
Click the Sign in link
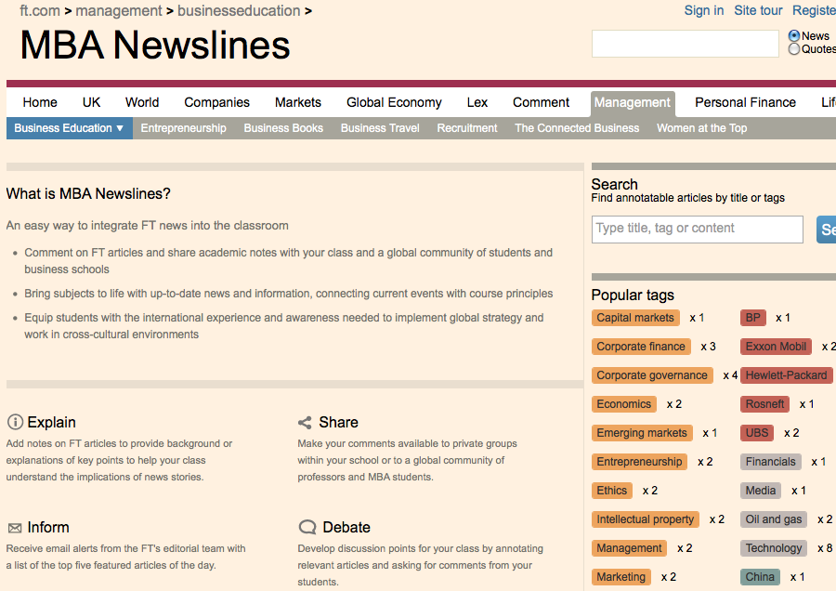coord(703,10)
